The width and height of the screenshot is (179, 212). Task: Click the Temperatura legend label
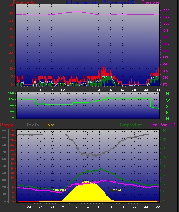tap(131, 125)
